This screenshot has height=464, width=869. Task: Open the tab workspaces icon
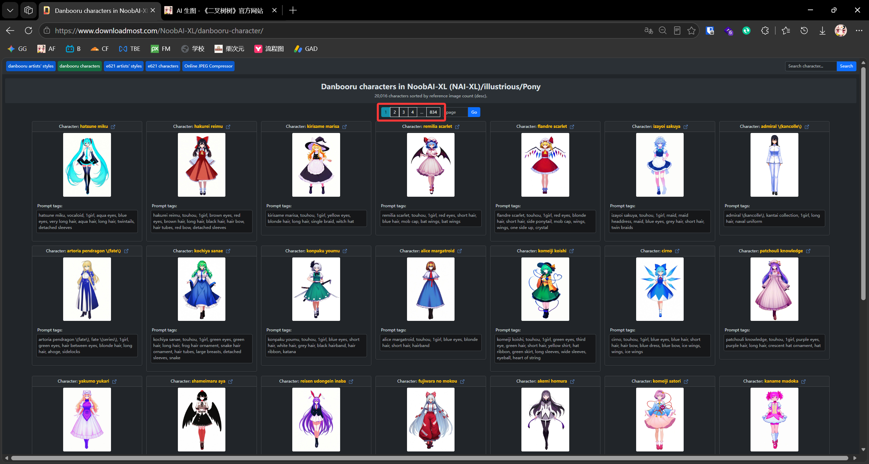click(x=29, y=10)
